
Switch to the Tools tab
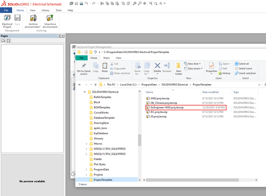(x=59, y=10)
